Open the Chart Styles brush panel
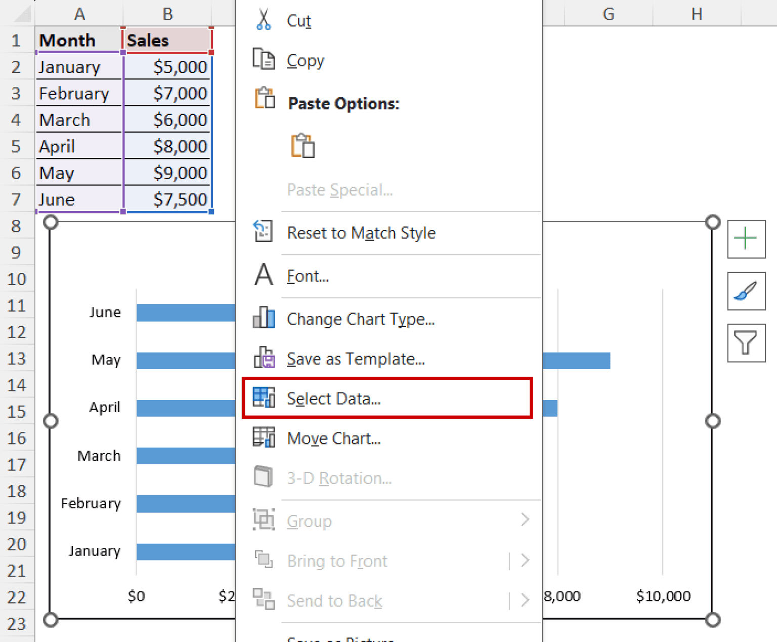 point(746,292)
